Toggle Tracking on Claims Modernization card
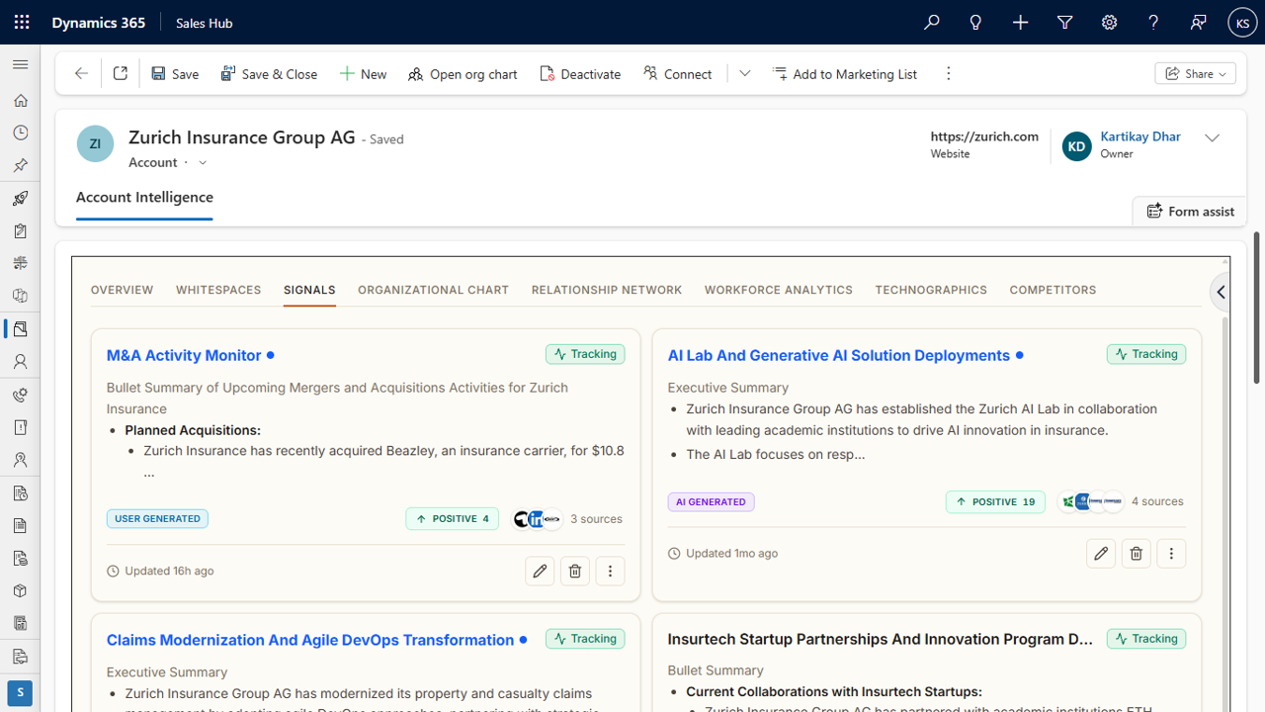The width and height of the screenshot is (1265, 712). tap(585, 639)
